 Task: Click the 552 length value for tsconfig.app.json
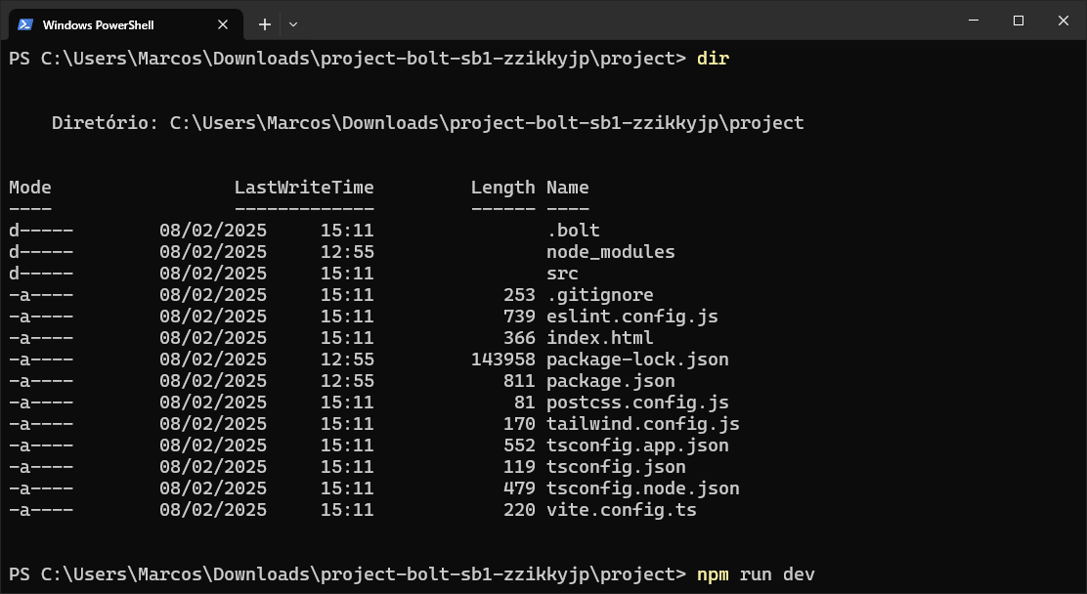point(518,445)
